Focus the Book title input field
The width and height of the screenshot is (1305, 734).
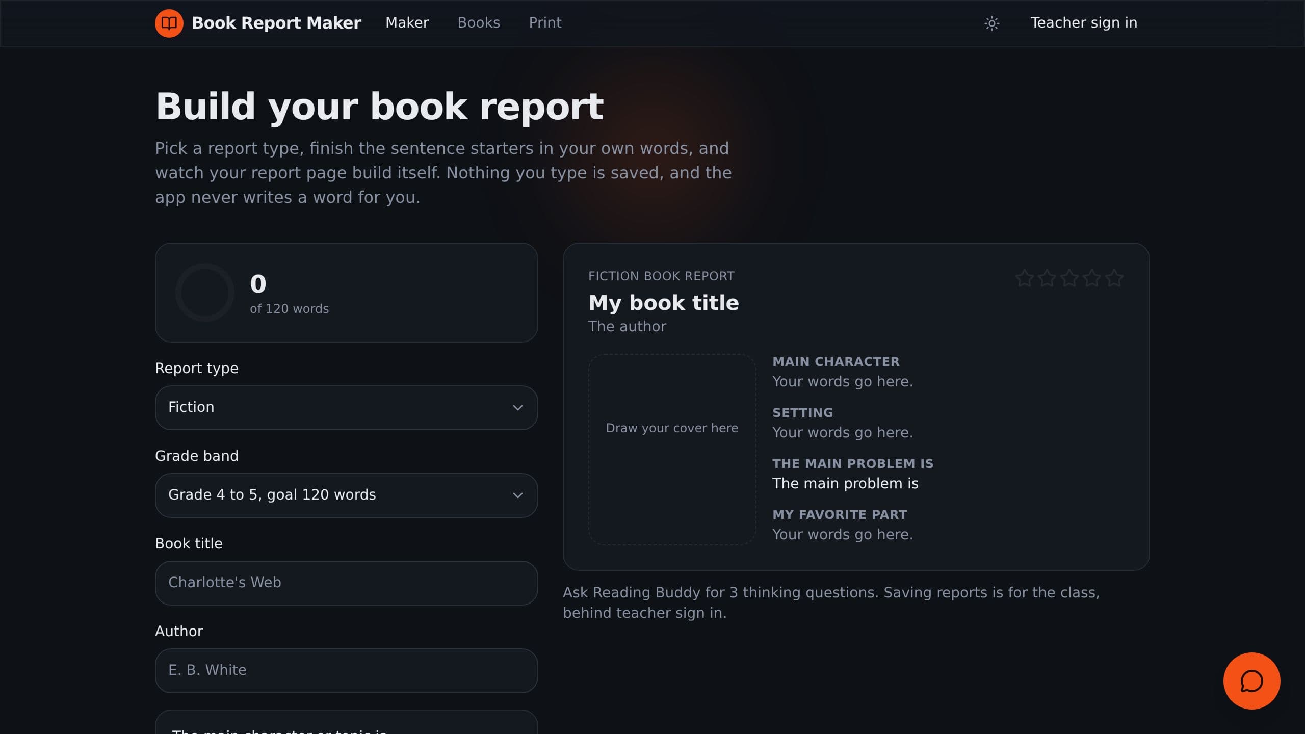(346, 583)
